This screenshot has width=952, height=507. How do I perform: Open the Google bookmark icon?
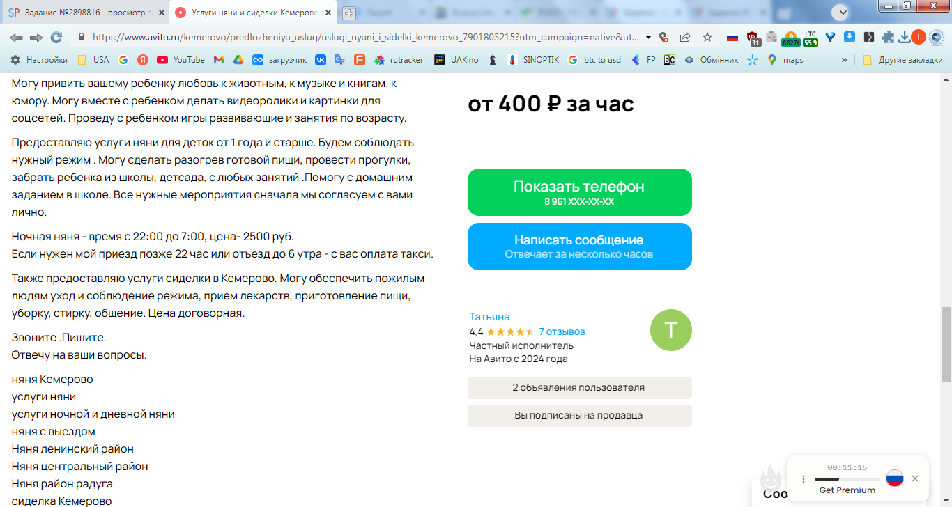123,60
